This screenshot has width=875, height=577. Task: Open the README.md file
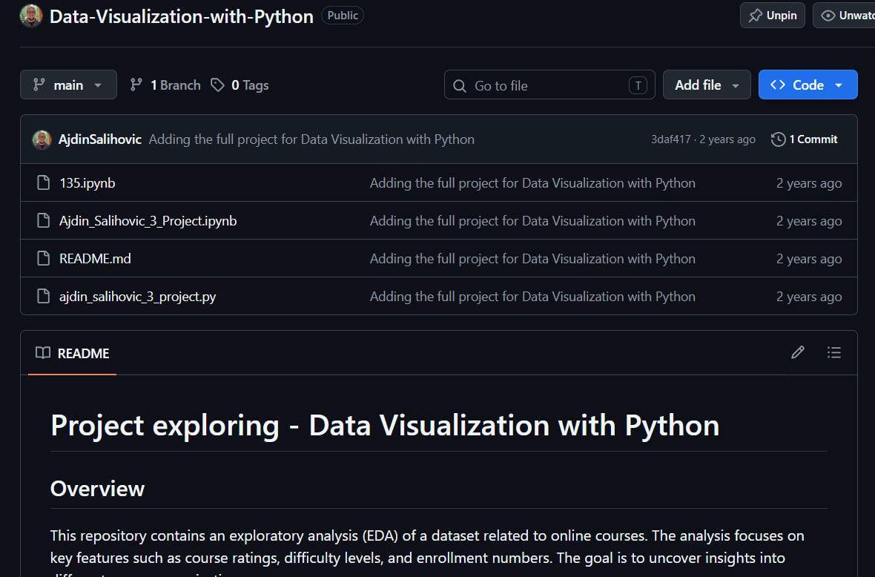[x=95, y=259]
